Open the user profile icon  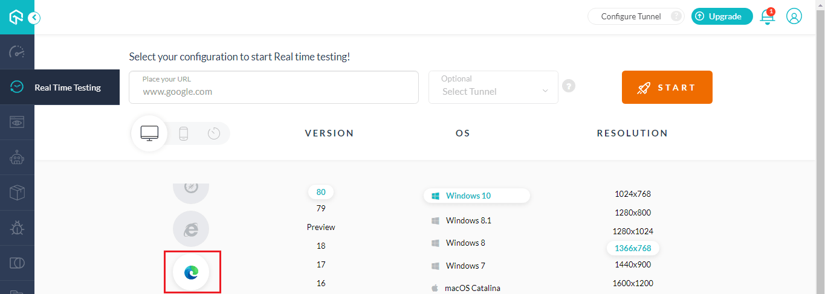coord(794,16)
